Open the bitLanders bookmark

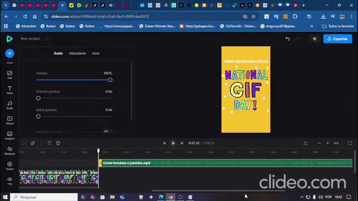click(26, 26)
